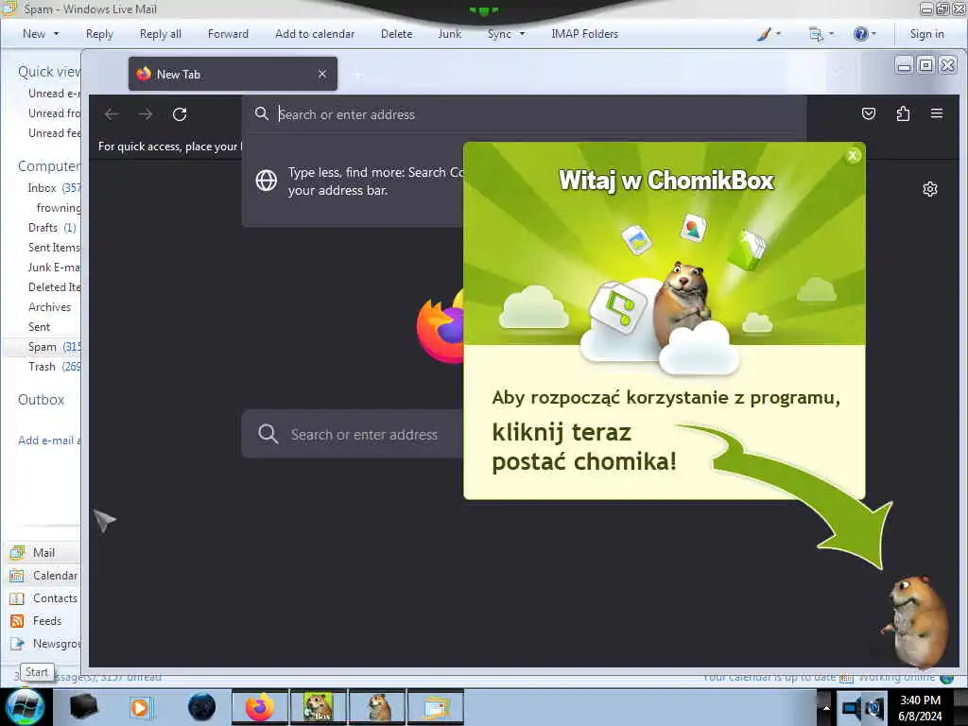Select the Outbox folder
The height and width of the screenshot is (726, 968).
pyautogui.click(x=42, y=400)
